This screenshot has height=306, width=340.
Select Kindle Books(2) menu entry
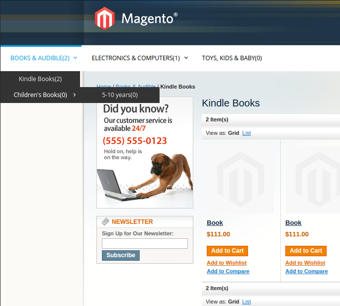(40, 79)
